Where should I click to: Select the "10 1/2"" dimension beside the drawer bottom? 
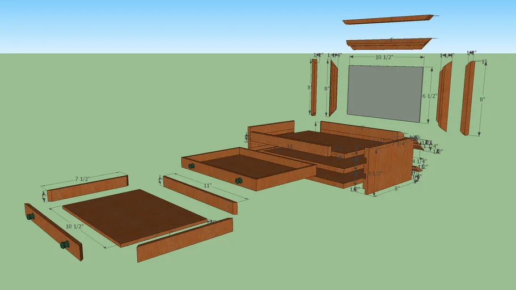coord(75,226)
